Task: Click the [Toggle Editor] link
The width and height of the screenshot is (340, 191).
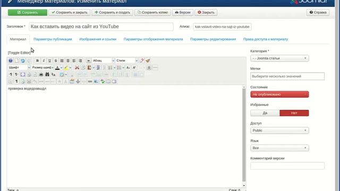Action: click(19, 53)
